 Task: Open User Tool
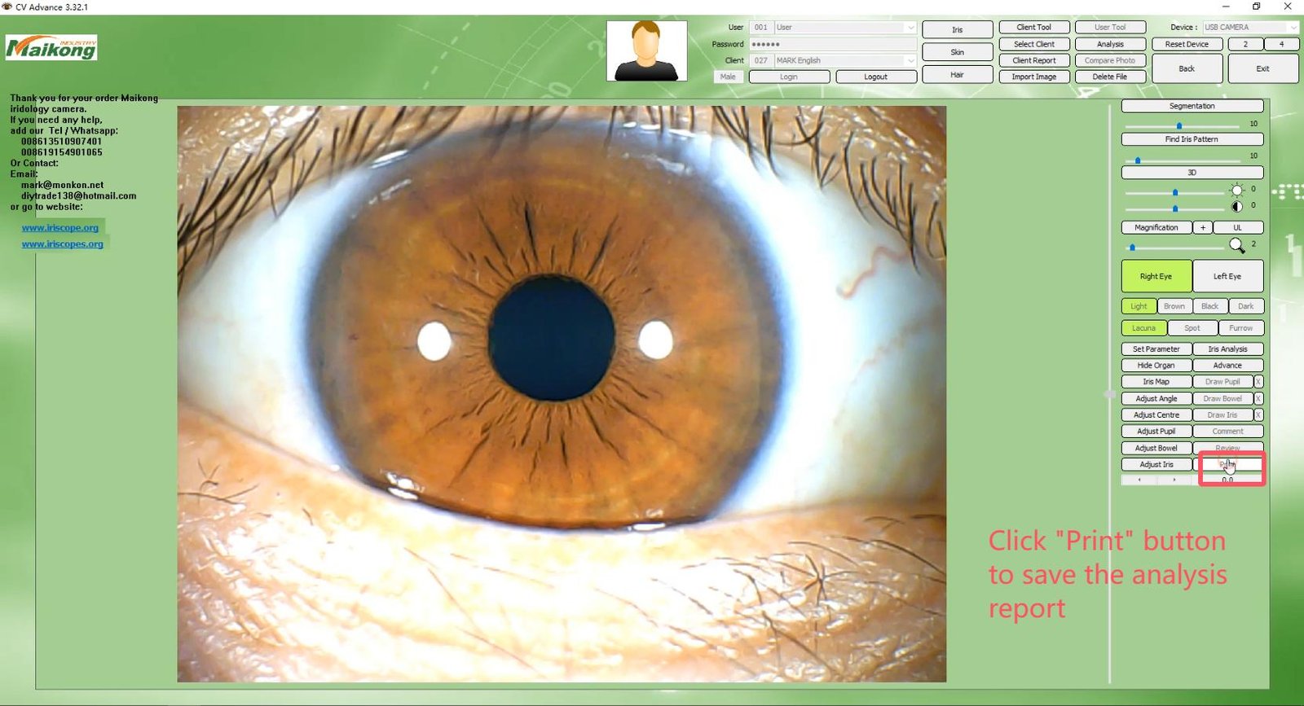point(1110,27)
